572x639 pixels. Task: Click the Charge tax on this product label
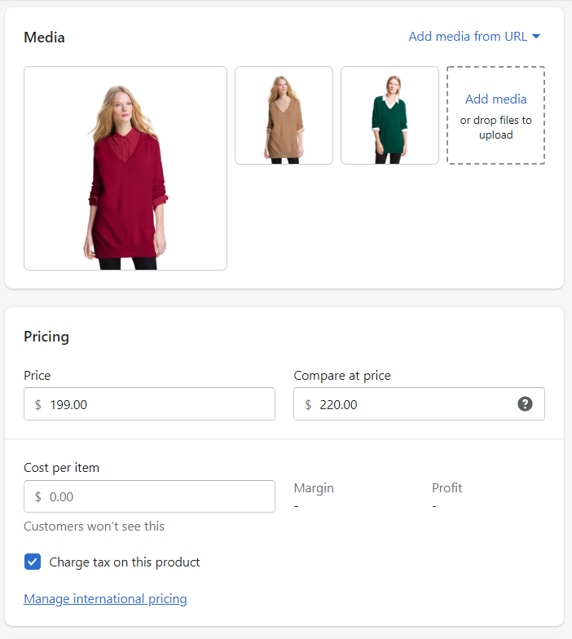pos(125,562)
